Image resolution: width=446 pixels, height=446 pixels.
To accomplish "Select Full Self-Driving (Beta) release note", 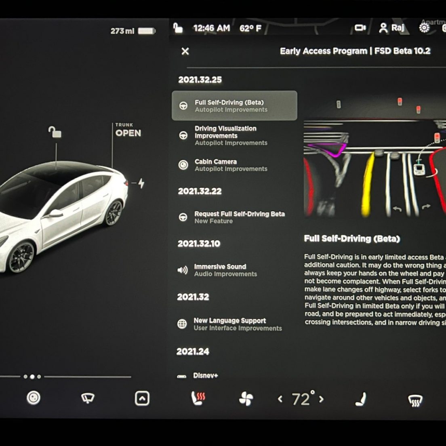I will [x=234, y=105].
